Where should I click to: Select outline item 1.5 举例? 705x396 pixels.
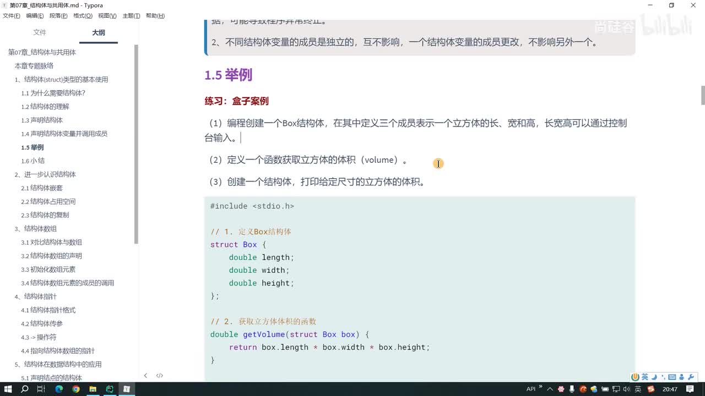click(x=32, y=147)
